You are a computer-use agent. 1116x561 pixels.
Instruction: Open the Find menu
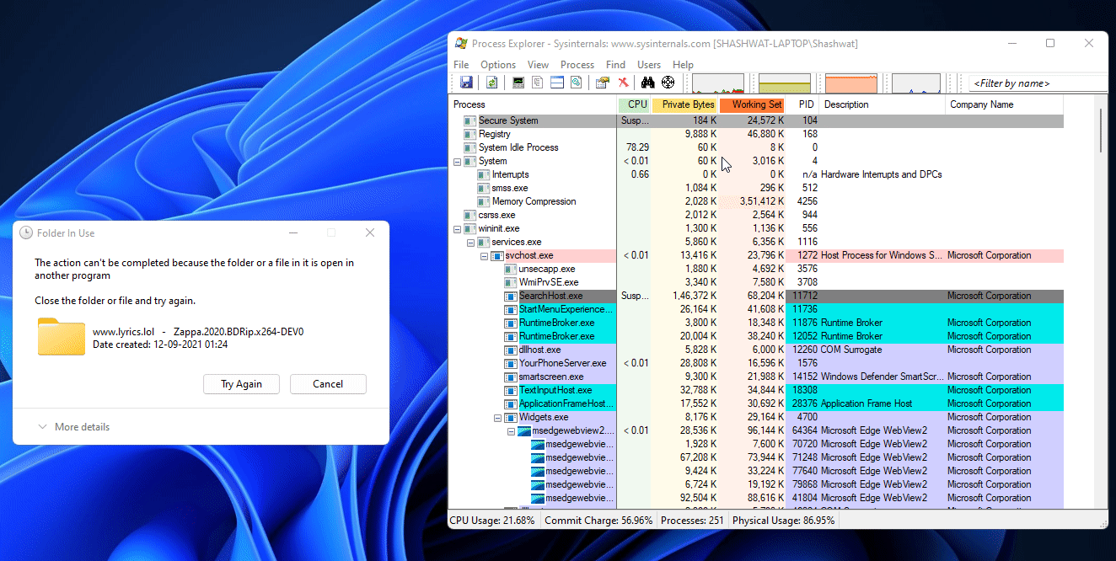pyautogui.click(x=615, y=65)
